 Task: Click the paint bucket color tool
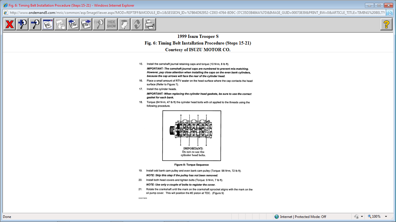pyautogui.click(x=124, y=24)
